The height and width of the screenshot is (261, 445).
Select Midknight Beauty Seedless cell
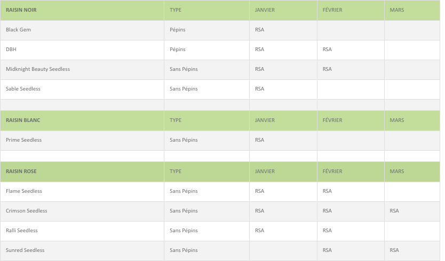(82, 69)
